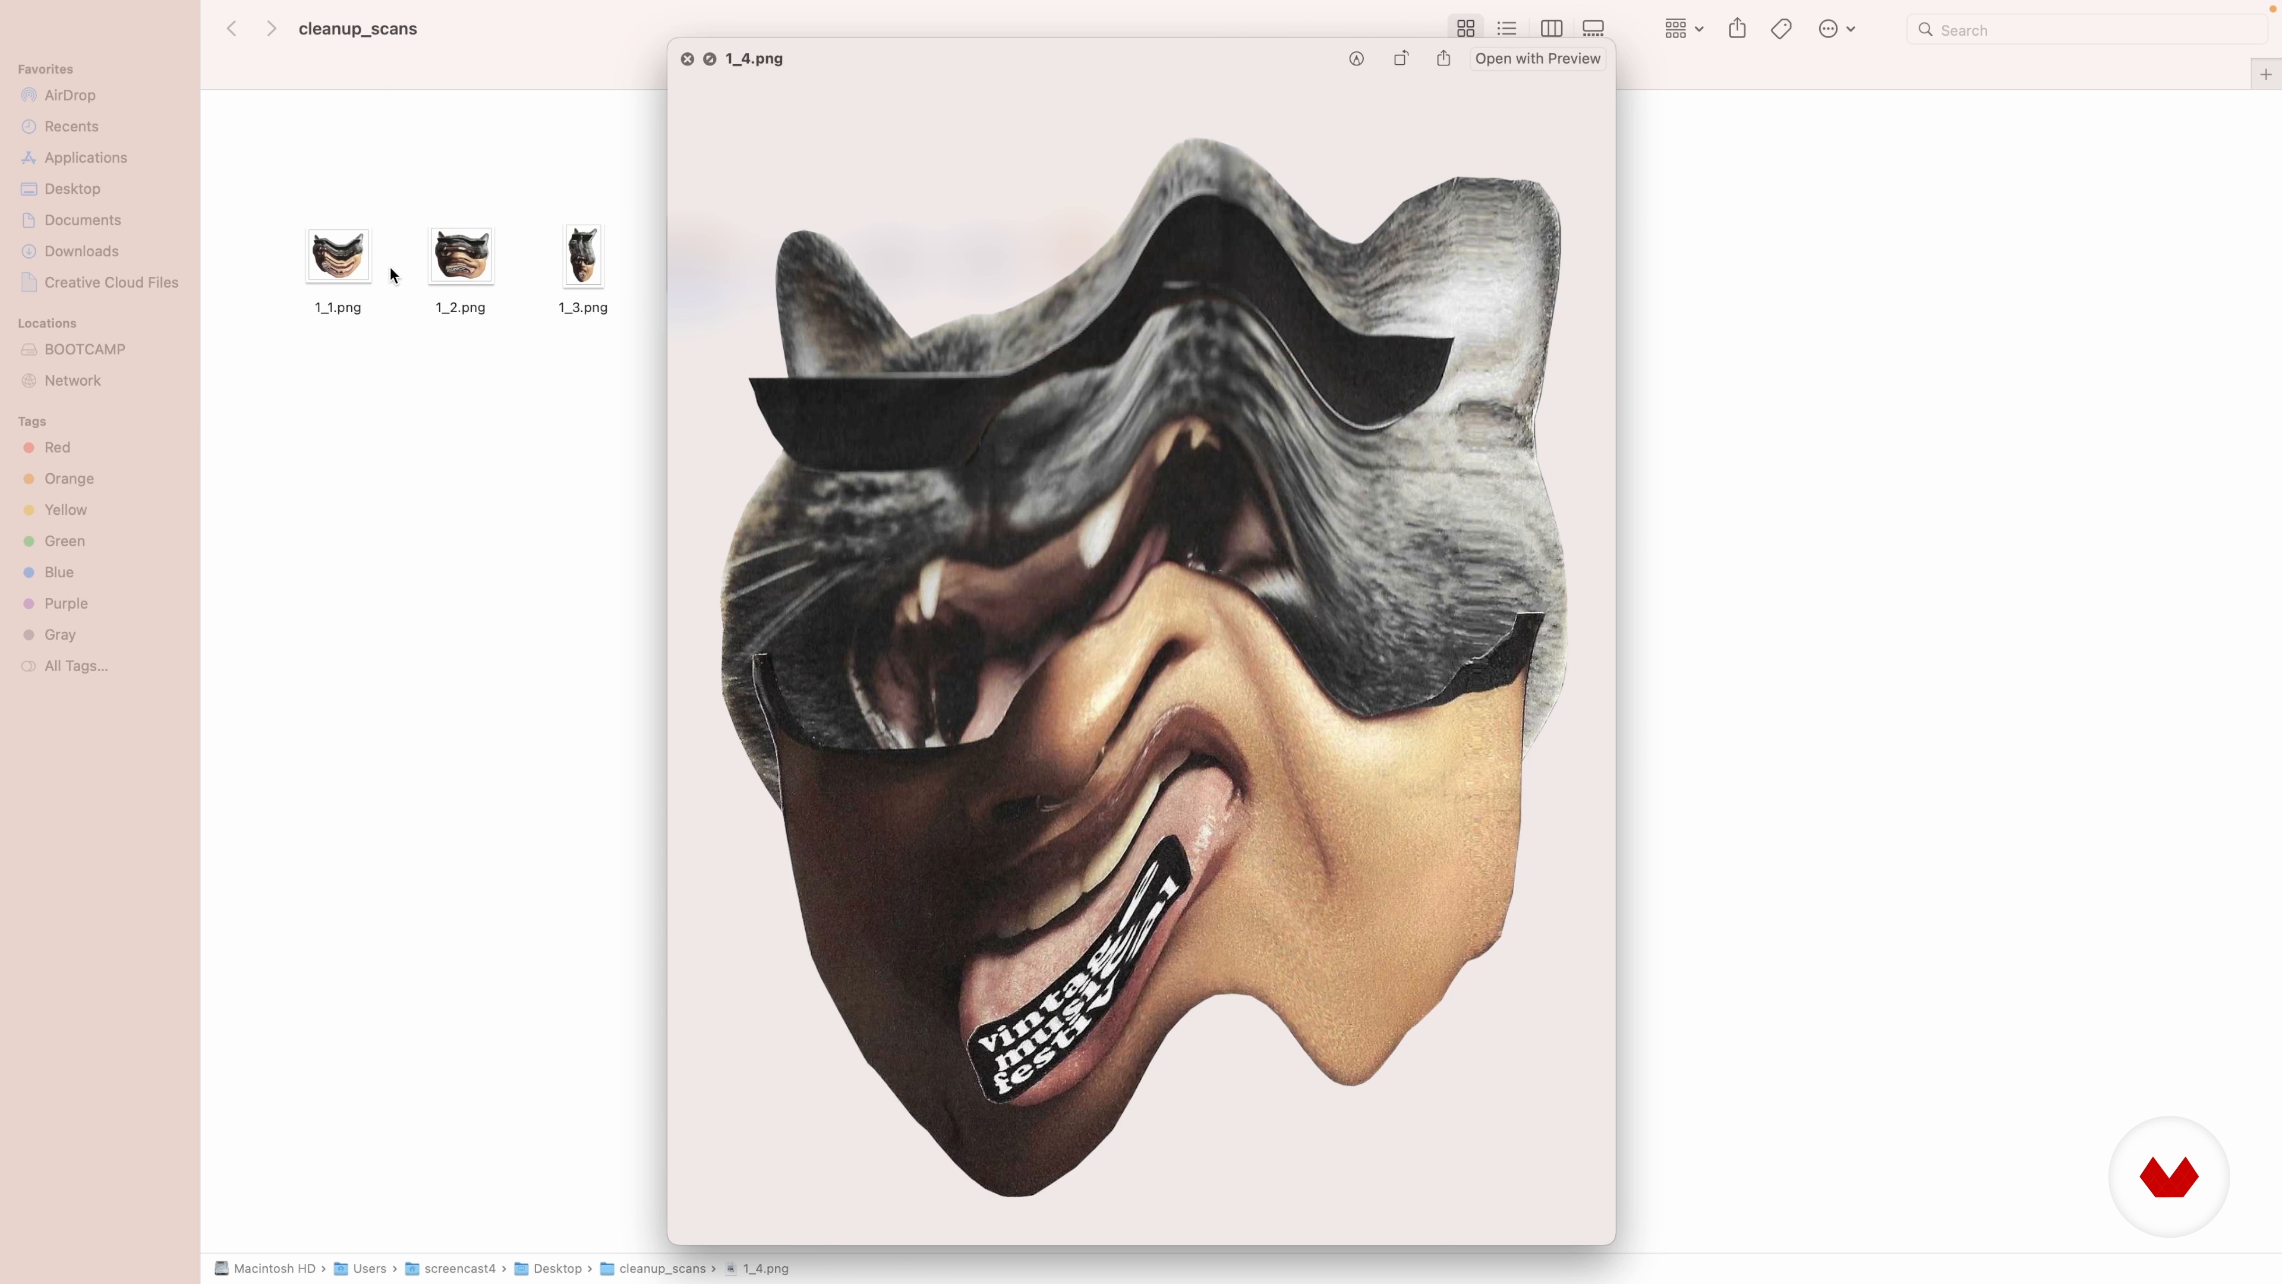Close the Quick Look preview window

(688, 58)
